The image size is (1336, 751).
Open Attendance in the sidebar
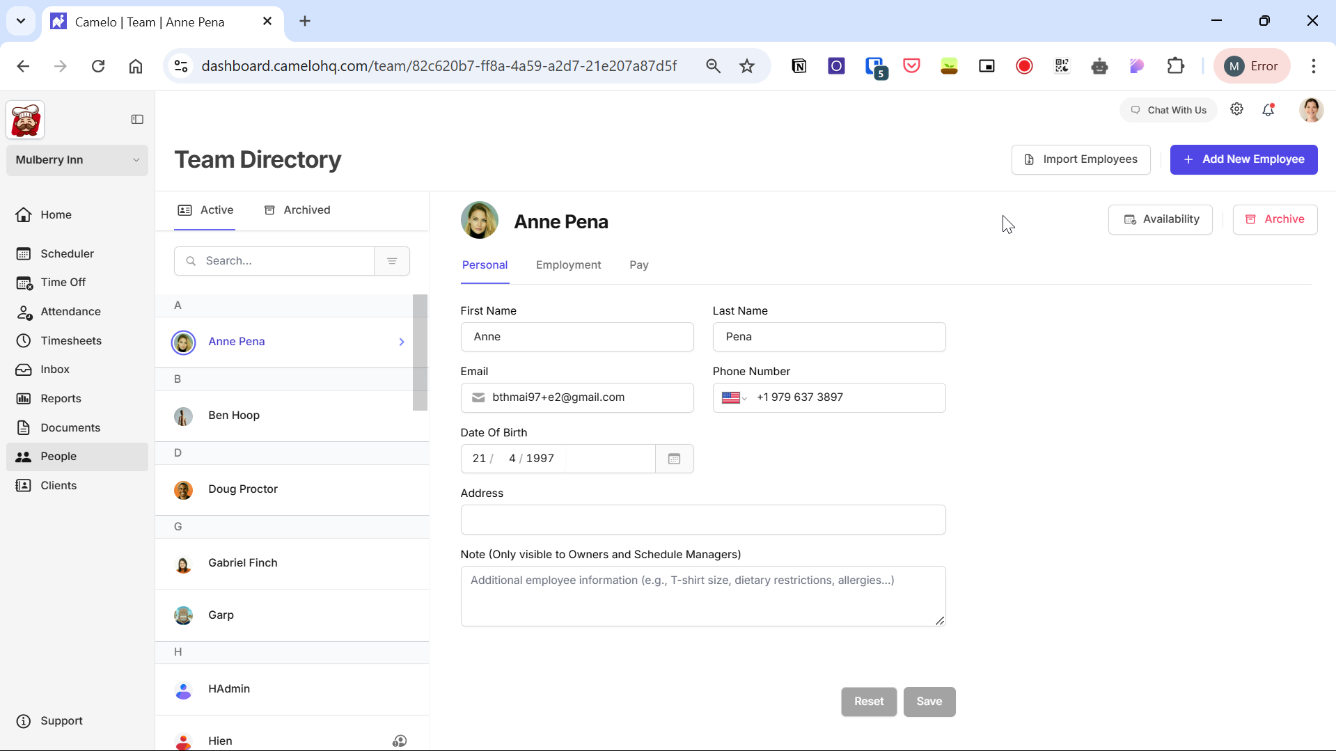70,311
